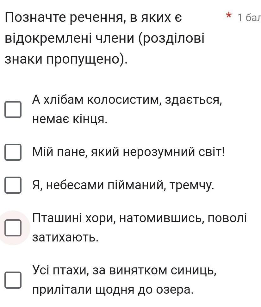Tick the 'Мій пане, який нерозумний світ!' checkbox
The image size is (261, 307).
13,152
